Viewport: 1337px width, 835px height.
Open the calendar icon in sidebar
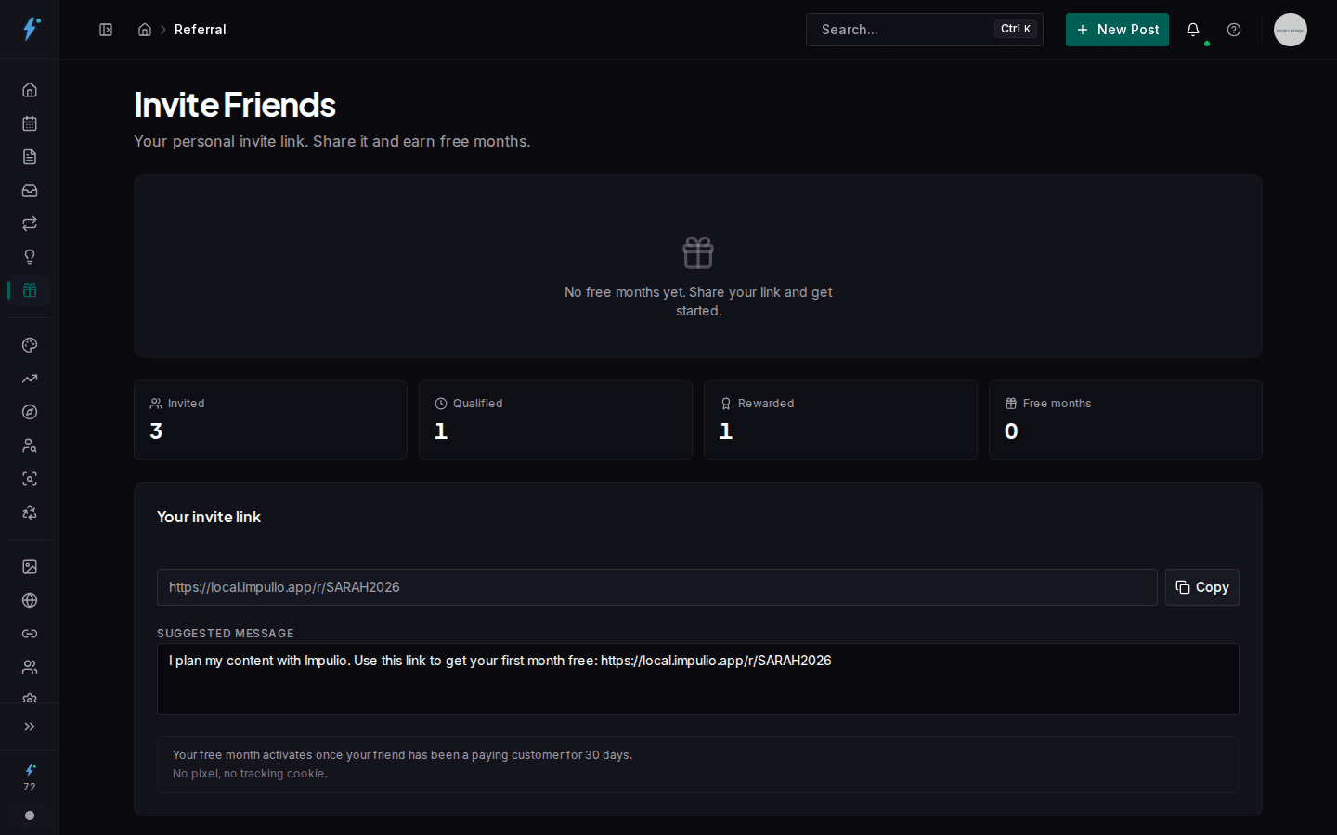coord(30,123)
